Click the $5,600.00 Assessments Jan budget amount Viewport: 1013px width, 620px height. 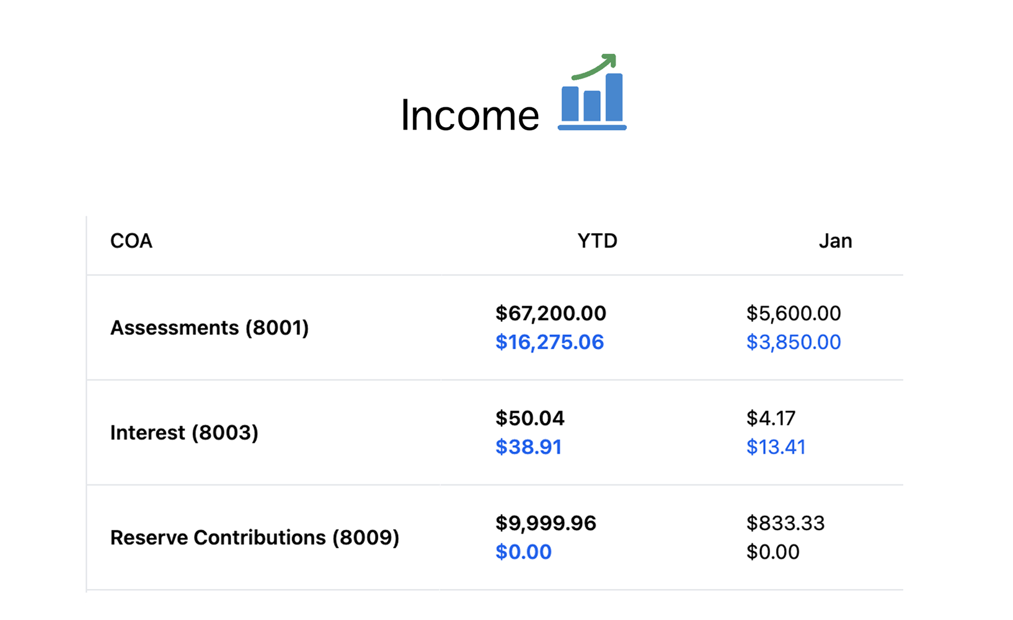793,313
